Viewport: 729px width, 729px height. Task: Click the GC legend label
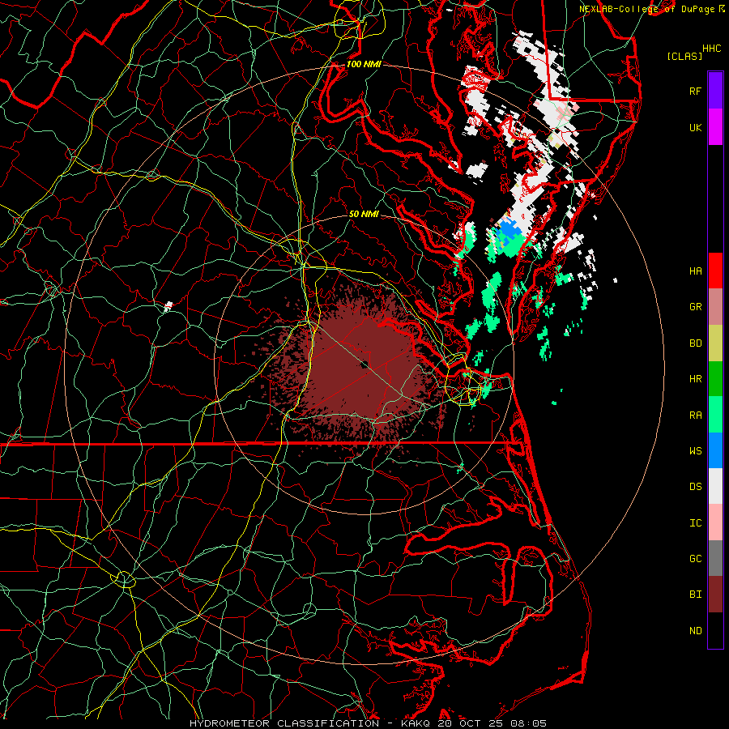pos(695,559)
